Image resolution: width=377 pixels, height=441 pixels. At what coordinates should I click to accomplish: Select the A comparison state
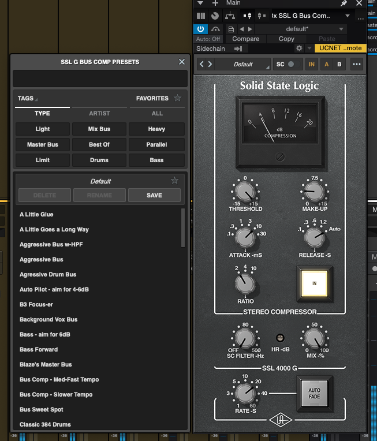(x=326, y=64)
